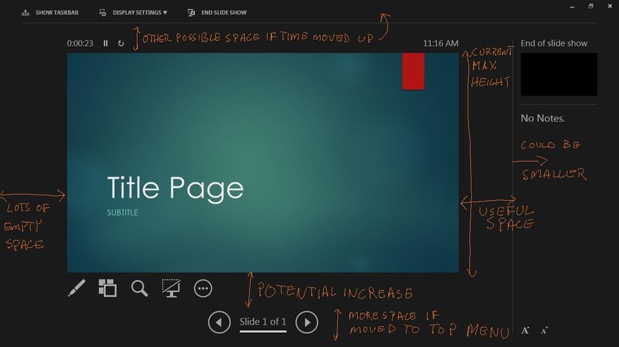The width and height of the screenshot is (619, 347).
Task: Activate the zoom into slide magnifier
Action: 140,288
